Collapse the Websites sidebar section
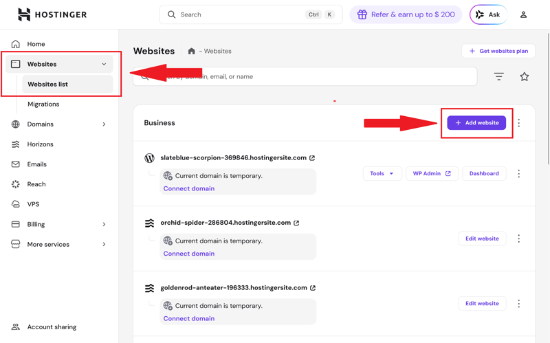The image size is (550, 343). (104, 64)
